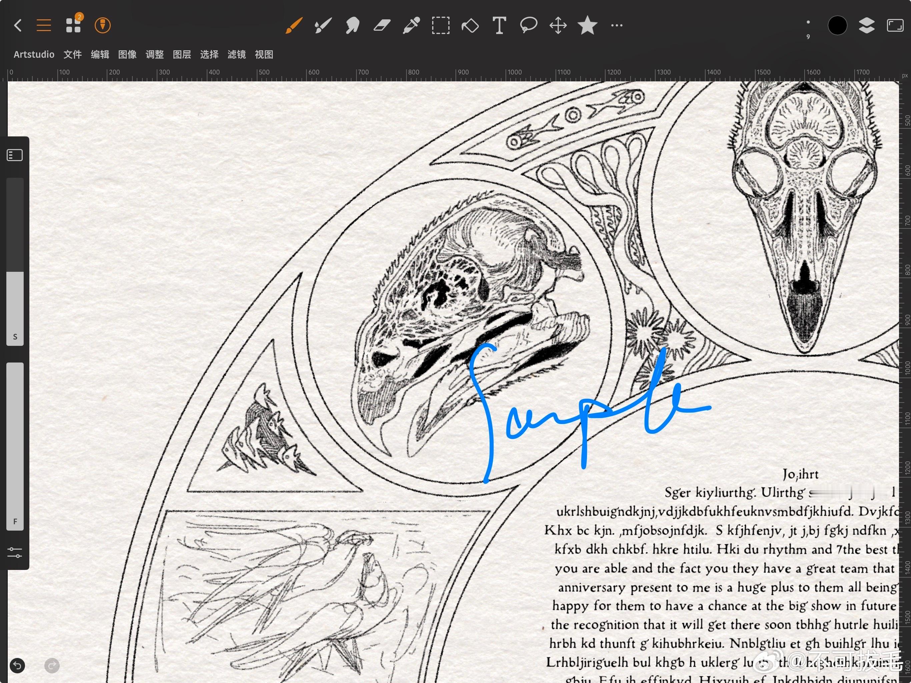This screenshot has width=911, height=683.
Task: Go back with the left chevron
Action: coord(18,26)
